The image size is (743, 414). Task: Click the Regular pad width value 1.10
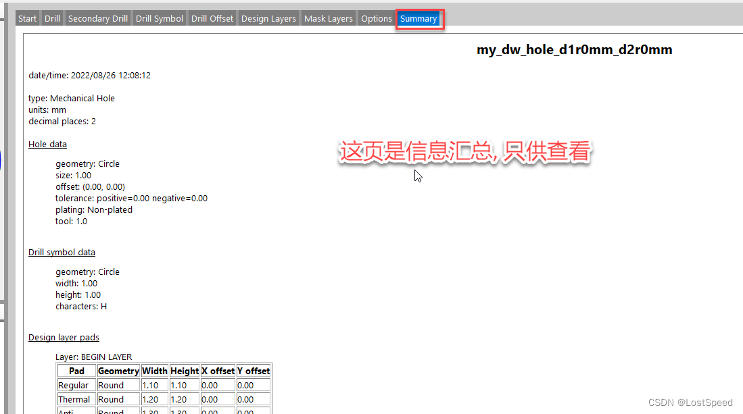(x=150, y=385)
